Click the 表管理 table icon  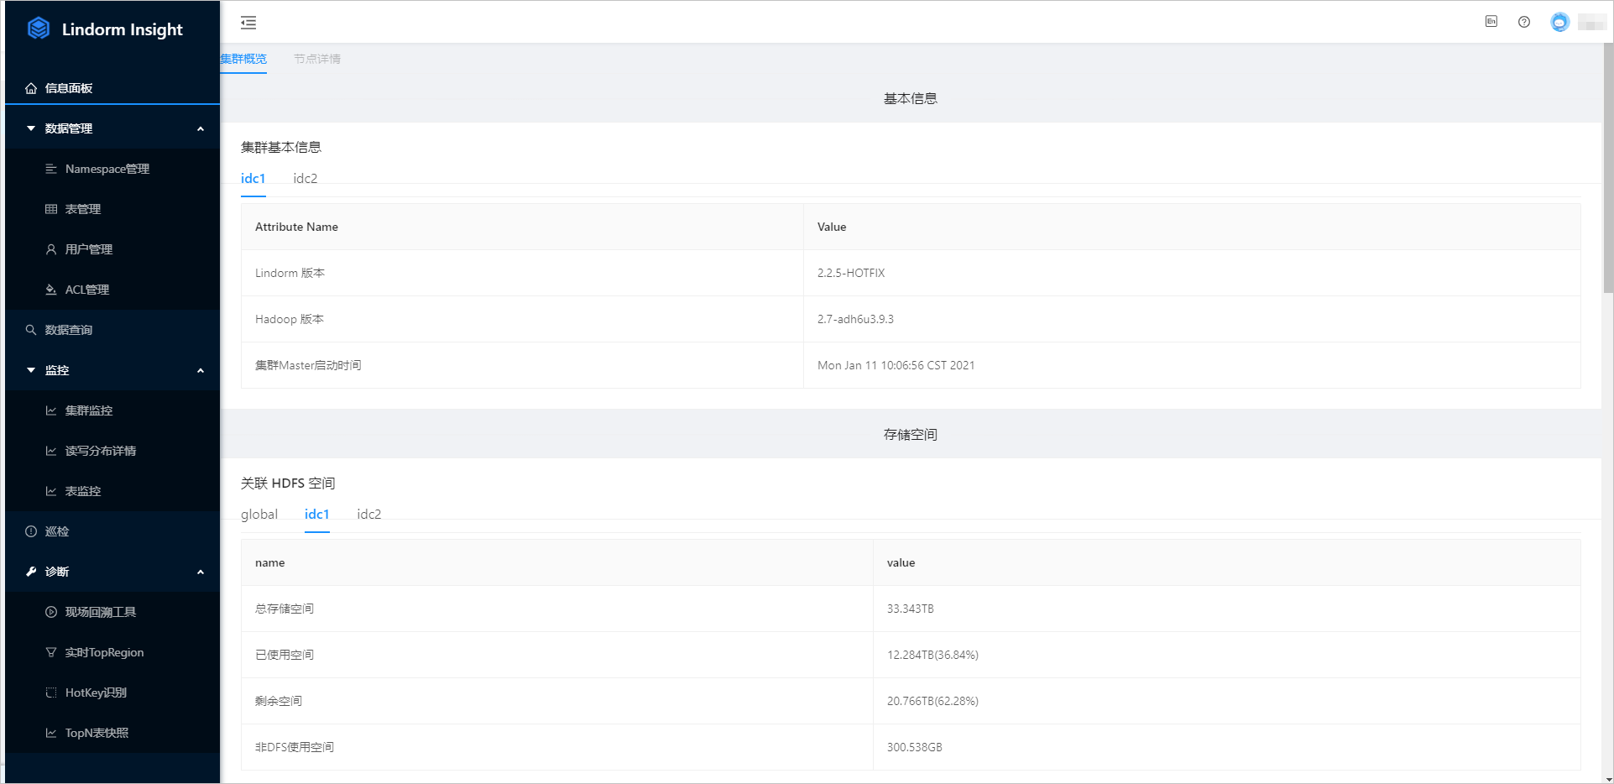[51, 209]
